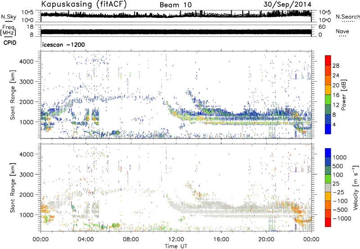Click the '18' frequency axis value

click(30, 27)
